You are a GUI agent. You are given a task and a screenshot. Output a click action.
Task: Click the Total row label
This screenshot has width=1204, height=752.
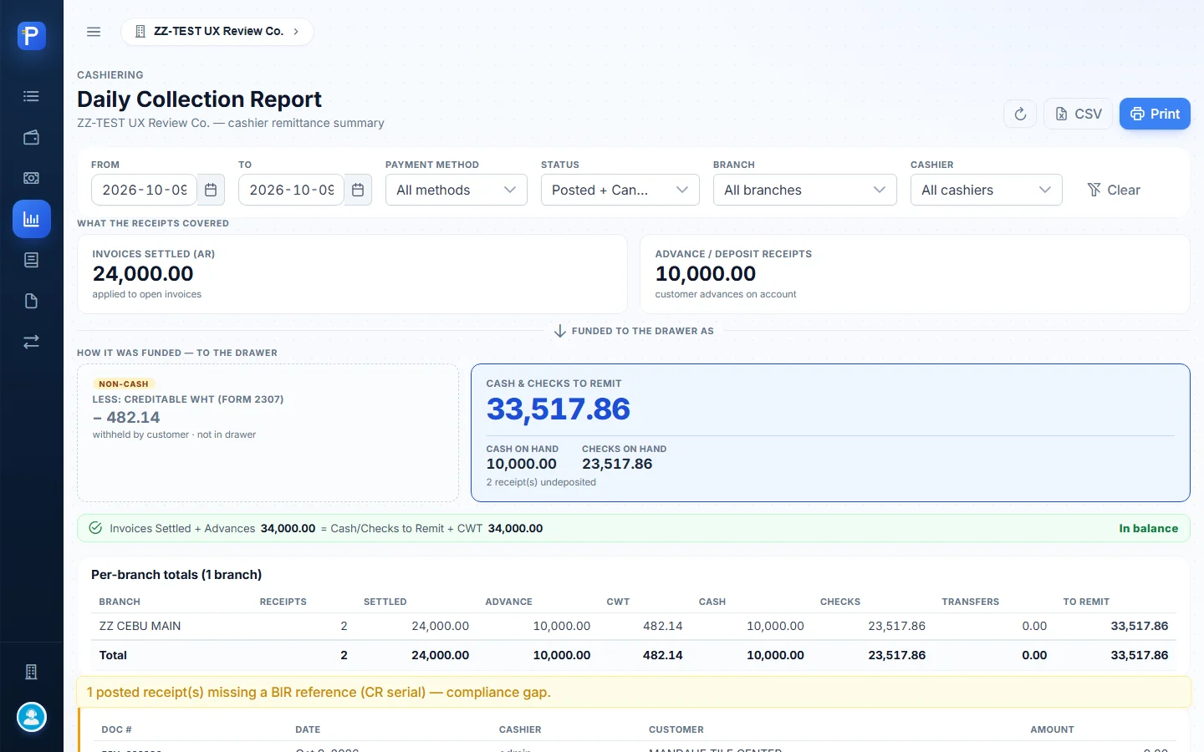click(x=113, y=655)
